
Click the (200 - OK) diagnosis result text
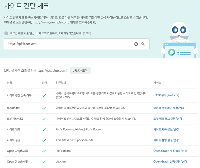click(63, 97)
